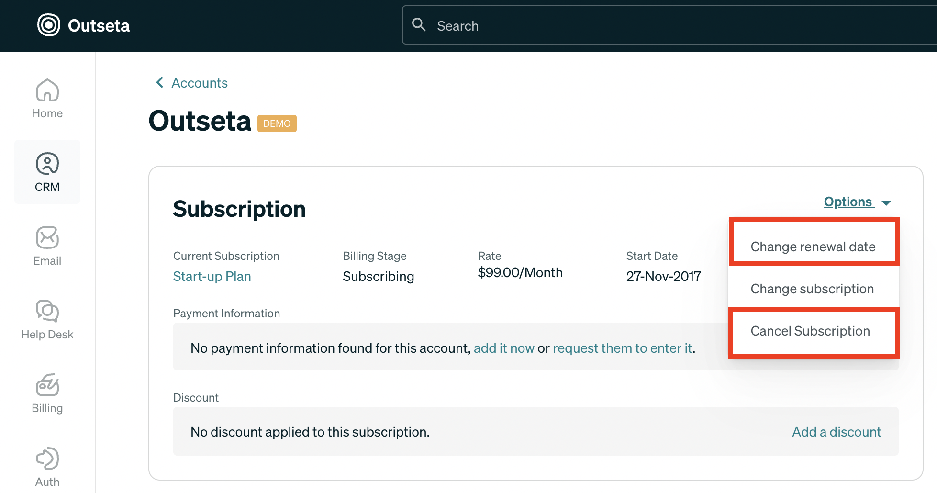
Task: Select Cancel Subscription option
Action: (x=810, y=331)
